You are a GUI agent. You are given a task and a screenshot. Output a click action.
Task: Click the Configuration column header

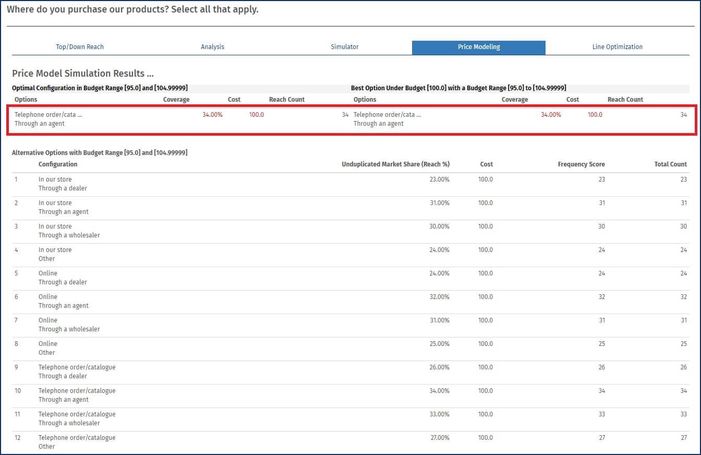point(58,164)
